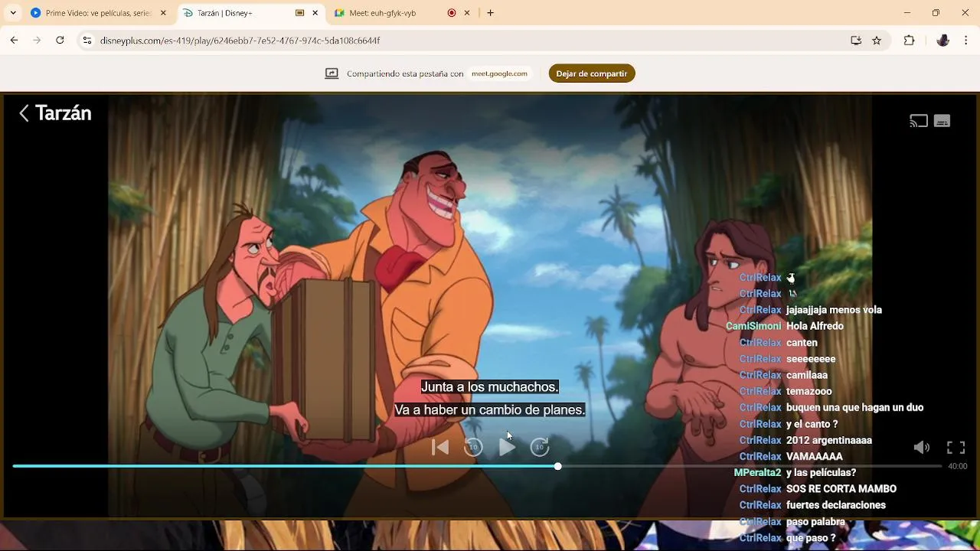The image size is (980, 551).
Task: Click the CamiSimoni username in chat
Action: tap(753, 326)
